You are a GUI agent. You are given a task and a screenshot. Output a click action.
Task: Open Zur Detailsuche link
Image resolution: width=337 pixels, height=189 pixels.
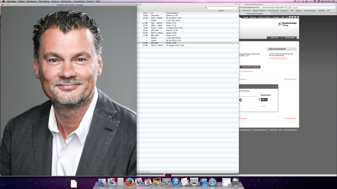point(246,72)
